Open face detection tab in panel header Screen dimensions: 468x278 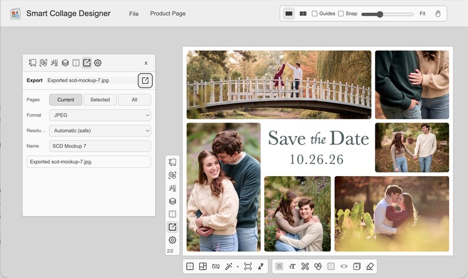click(43, 62)
